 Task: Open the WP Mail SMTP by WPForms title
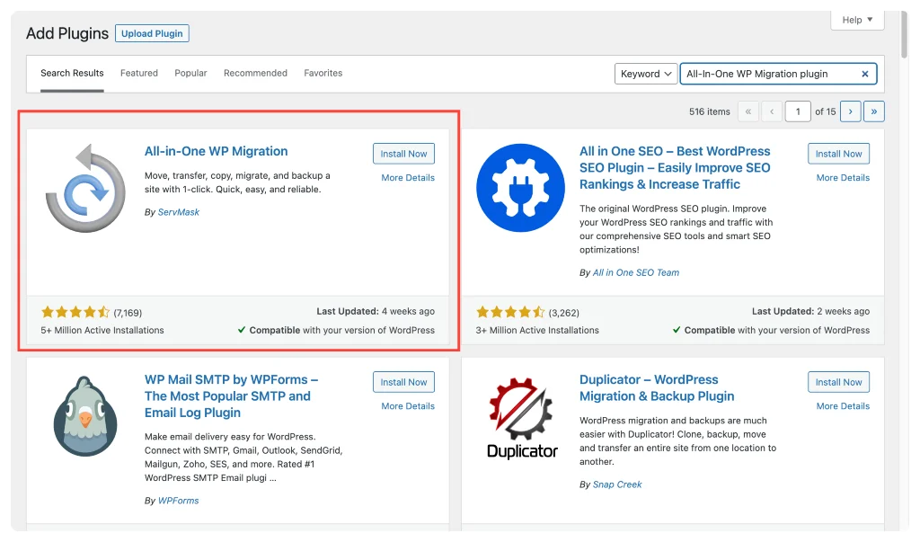(231, 396)
